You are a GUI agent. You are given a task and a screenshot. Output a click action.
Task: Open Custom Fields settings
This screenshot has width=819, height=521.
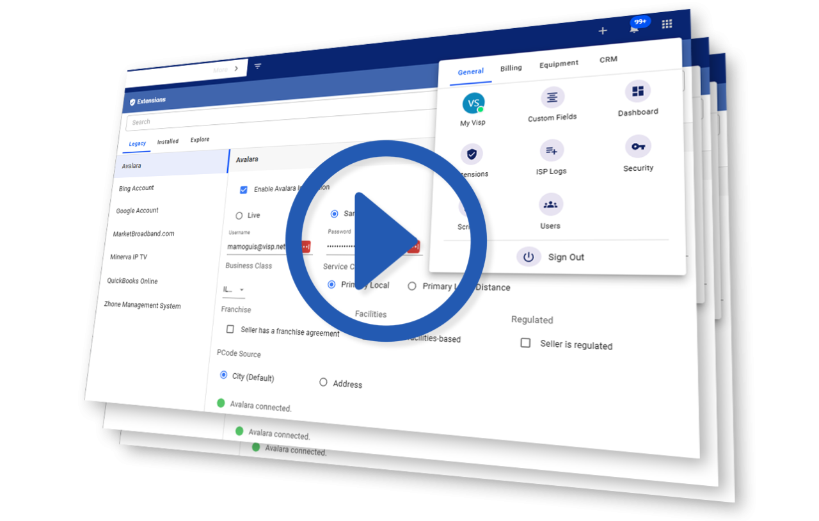point(551,98)
